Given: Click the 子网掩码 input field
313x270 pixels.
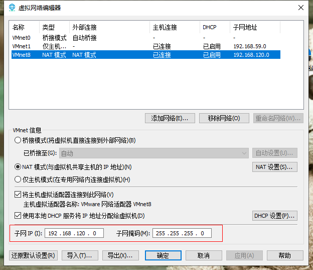Looking at the screenshot, I should 182,233.
